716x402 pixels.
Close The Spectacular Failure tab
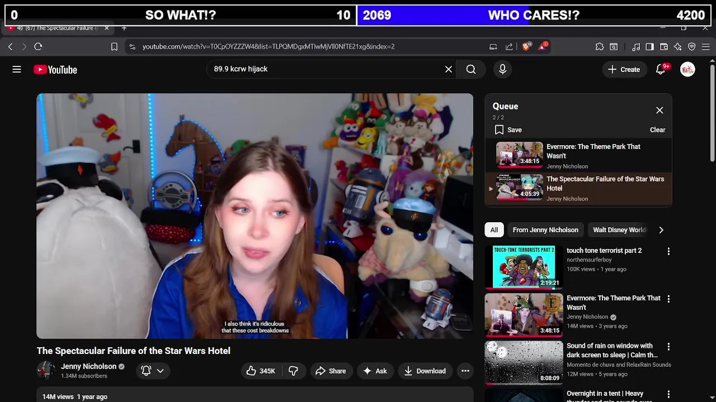click(x=106, y=28)
